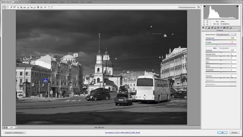Click the Затемнение blacks slider handle
Image resolution: width=243 pixels, height=137 pixels.
(221, 72)
